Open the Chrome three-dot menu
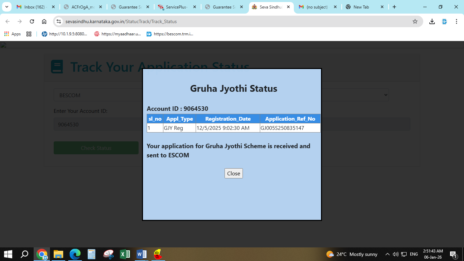Image resolution: width=464 pixels, height=261 pixels. [x=456, y=21]
